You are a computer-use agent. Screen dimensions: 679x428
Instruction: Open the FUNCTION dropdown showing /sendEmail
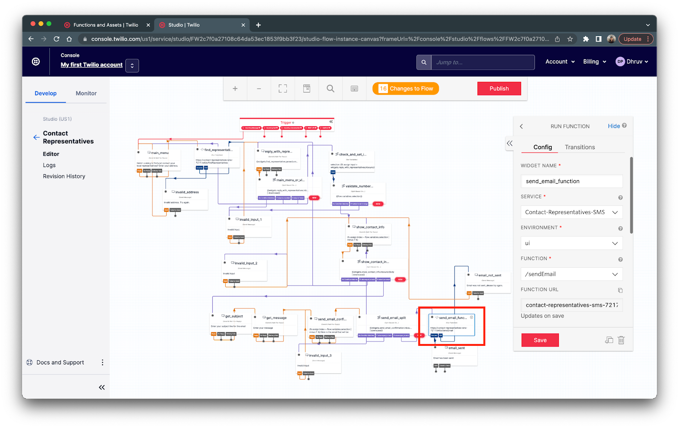(572, 274)
